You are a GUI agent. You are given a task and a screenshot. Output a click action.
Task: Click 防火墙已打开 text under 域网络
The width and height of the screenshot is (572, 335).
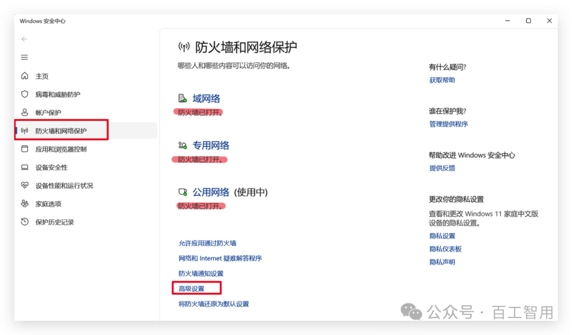[x=200, y=112]
